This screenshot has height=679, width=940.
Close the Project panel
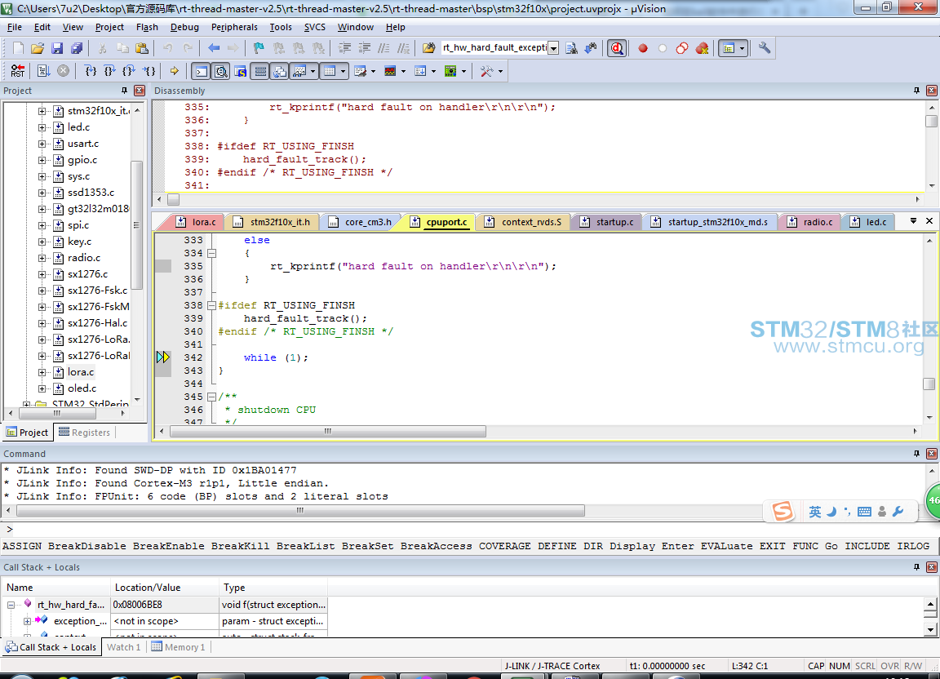[140, 91]
